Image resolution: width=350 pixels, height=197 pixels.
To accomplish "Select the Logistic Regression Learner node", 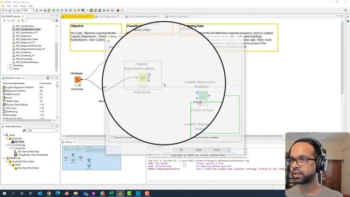I will 143,78.
